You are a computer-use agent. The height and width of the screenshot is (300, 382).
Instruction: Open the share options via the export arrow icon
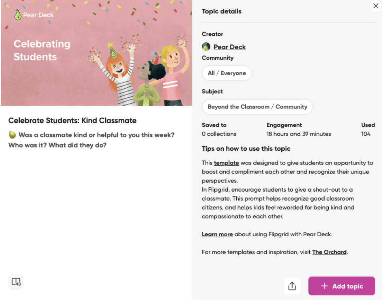click(292, 286)
